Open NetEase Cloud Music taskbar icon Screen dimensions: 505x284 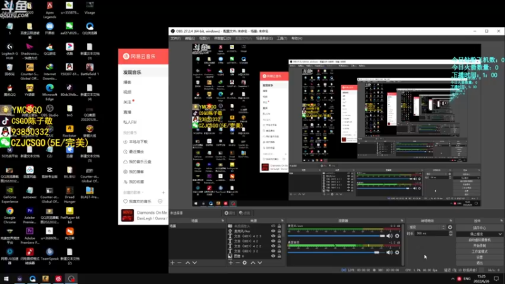tap(58, 278)
